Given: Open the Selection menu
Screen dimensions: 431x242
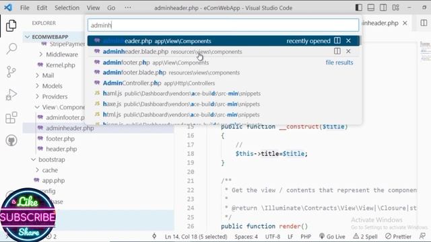Looking at the screenshot, I should (x=67, y=7).
